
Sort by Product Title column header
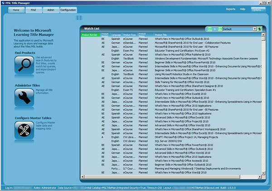(x=207, y=35)
